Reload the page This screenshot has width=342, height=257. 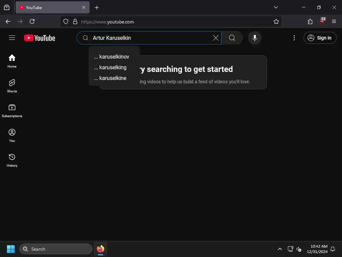click(x=32, y=21)
